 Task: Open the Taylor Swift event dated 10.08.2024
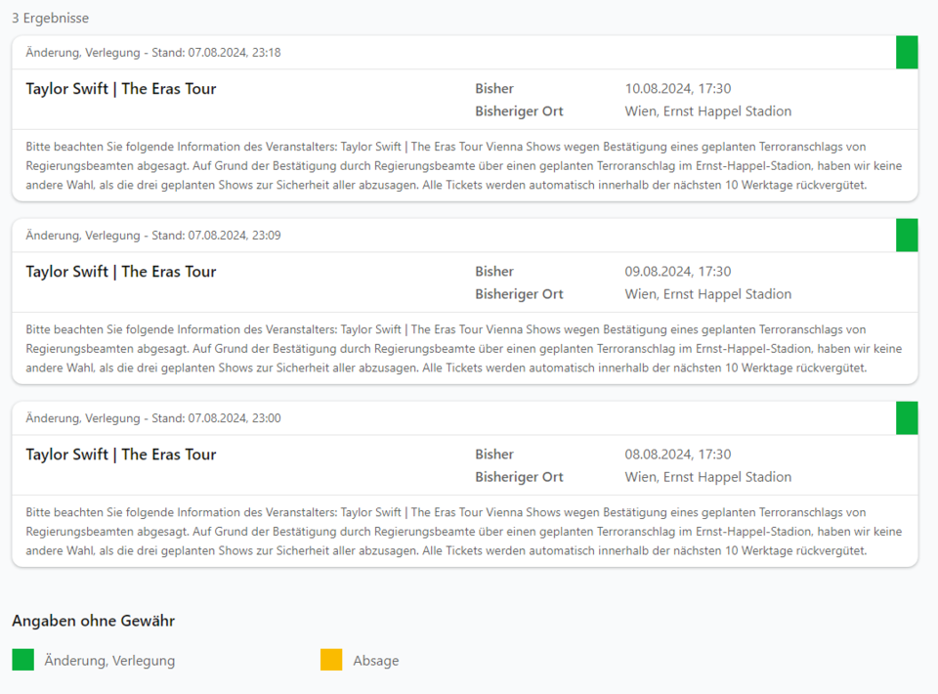[x=120, y=89]
